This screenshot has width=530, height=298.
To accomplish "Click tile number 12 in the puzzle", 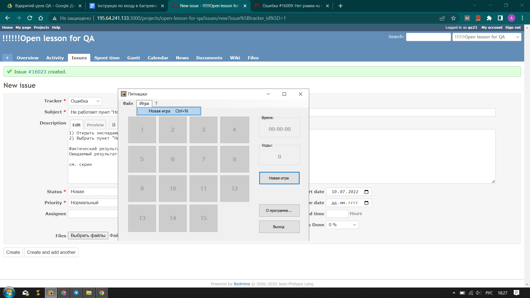I will (234, 188).
